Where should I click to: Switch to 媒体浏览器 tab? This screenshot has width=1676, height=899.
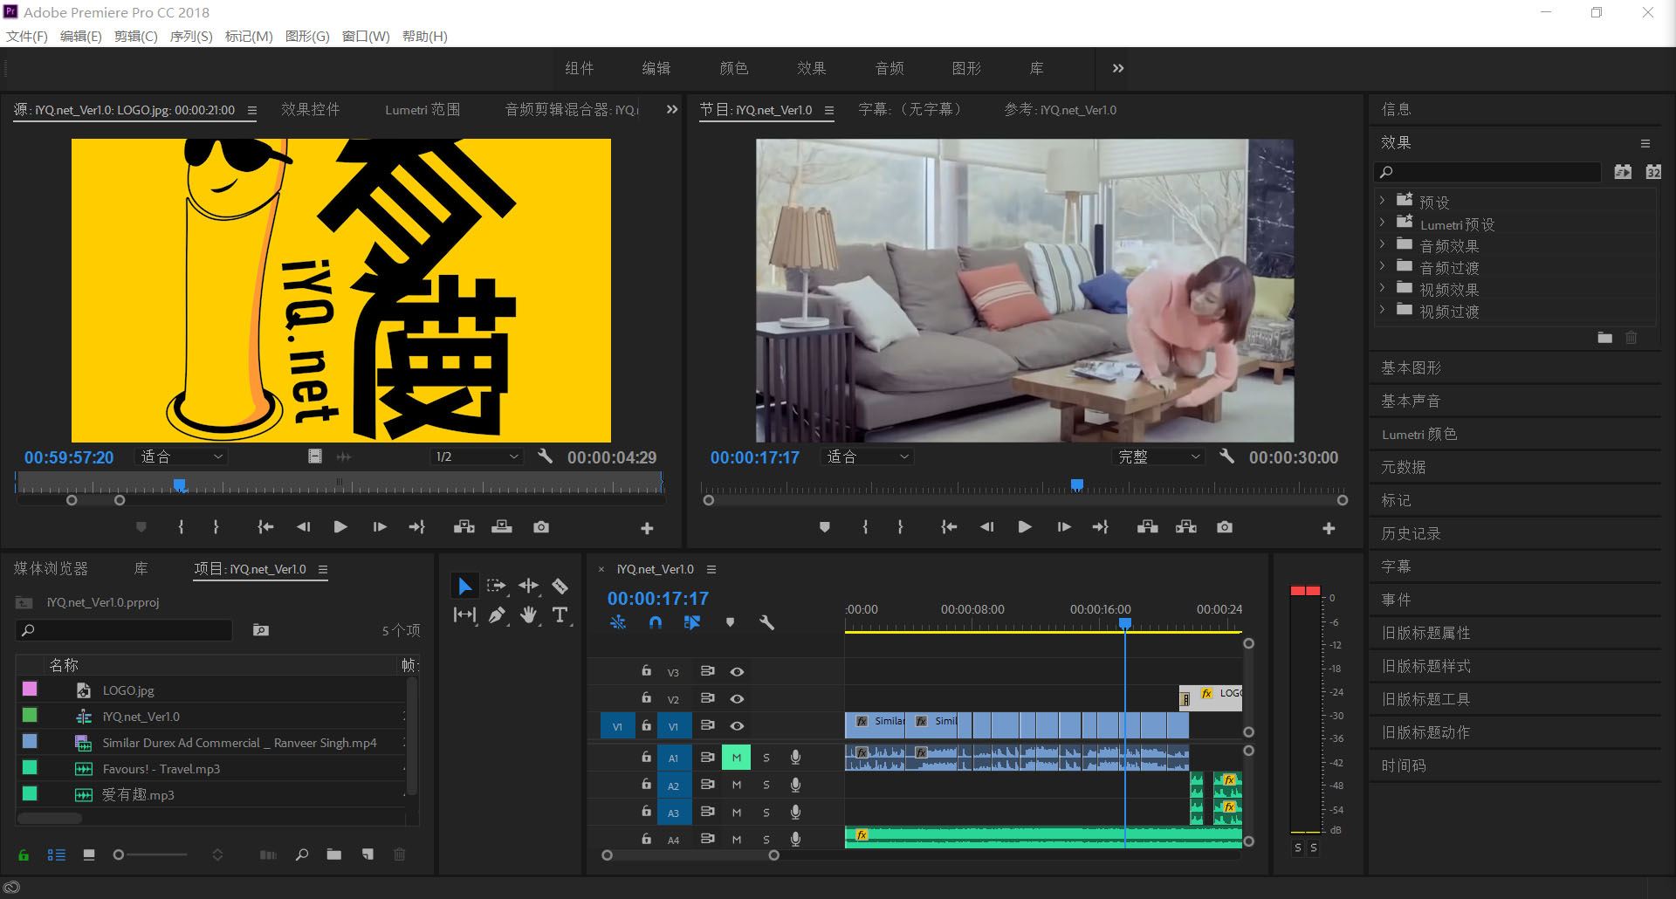51,568
